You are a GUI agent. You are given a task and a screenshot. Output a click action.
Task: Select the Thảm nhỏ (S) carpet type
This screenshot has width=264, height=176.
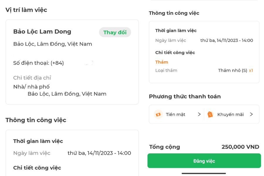(x=233, y=70)
